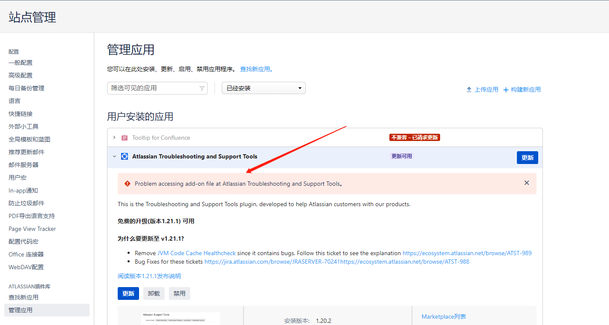Viewport: 609px width, 325px height.
Task: Click the upload arrow icon
Action: pos(469,89)
